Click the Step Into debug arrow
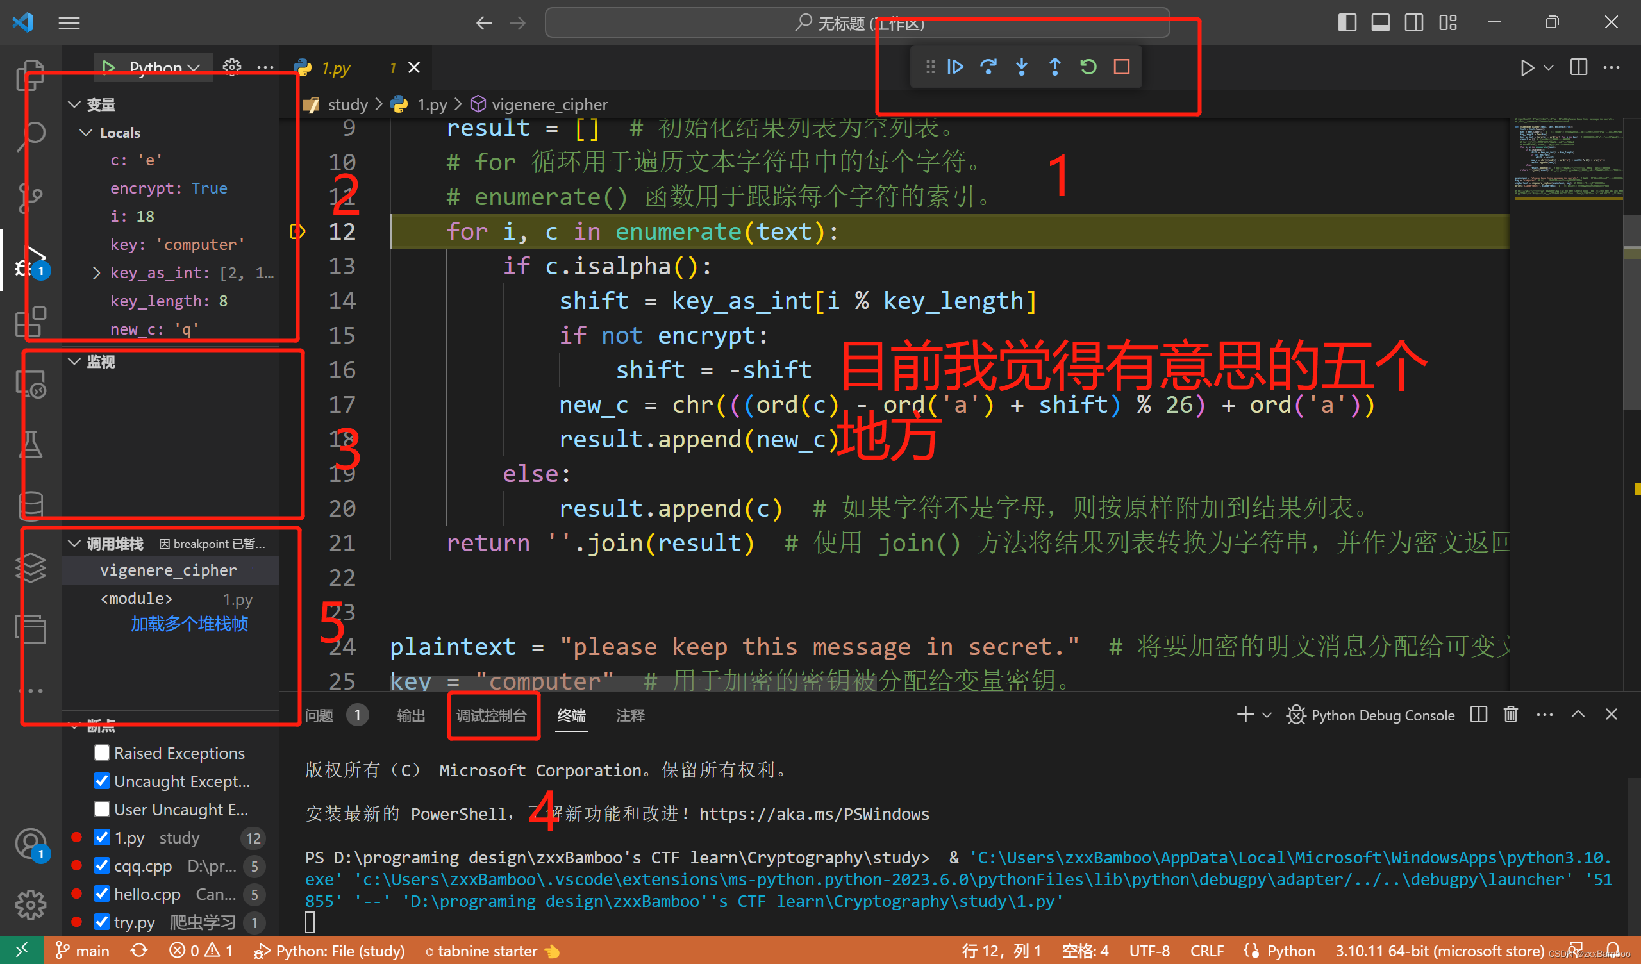 (x=1022, y=67)
